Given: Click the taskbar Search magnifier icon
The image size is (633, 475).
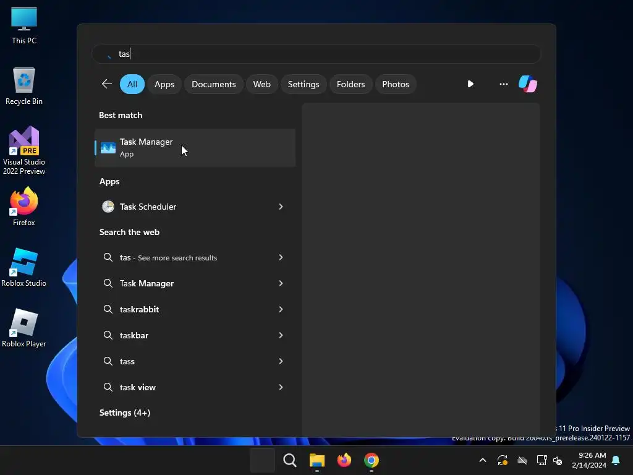Looking at the screenshot, I should pos(290,460).
